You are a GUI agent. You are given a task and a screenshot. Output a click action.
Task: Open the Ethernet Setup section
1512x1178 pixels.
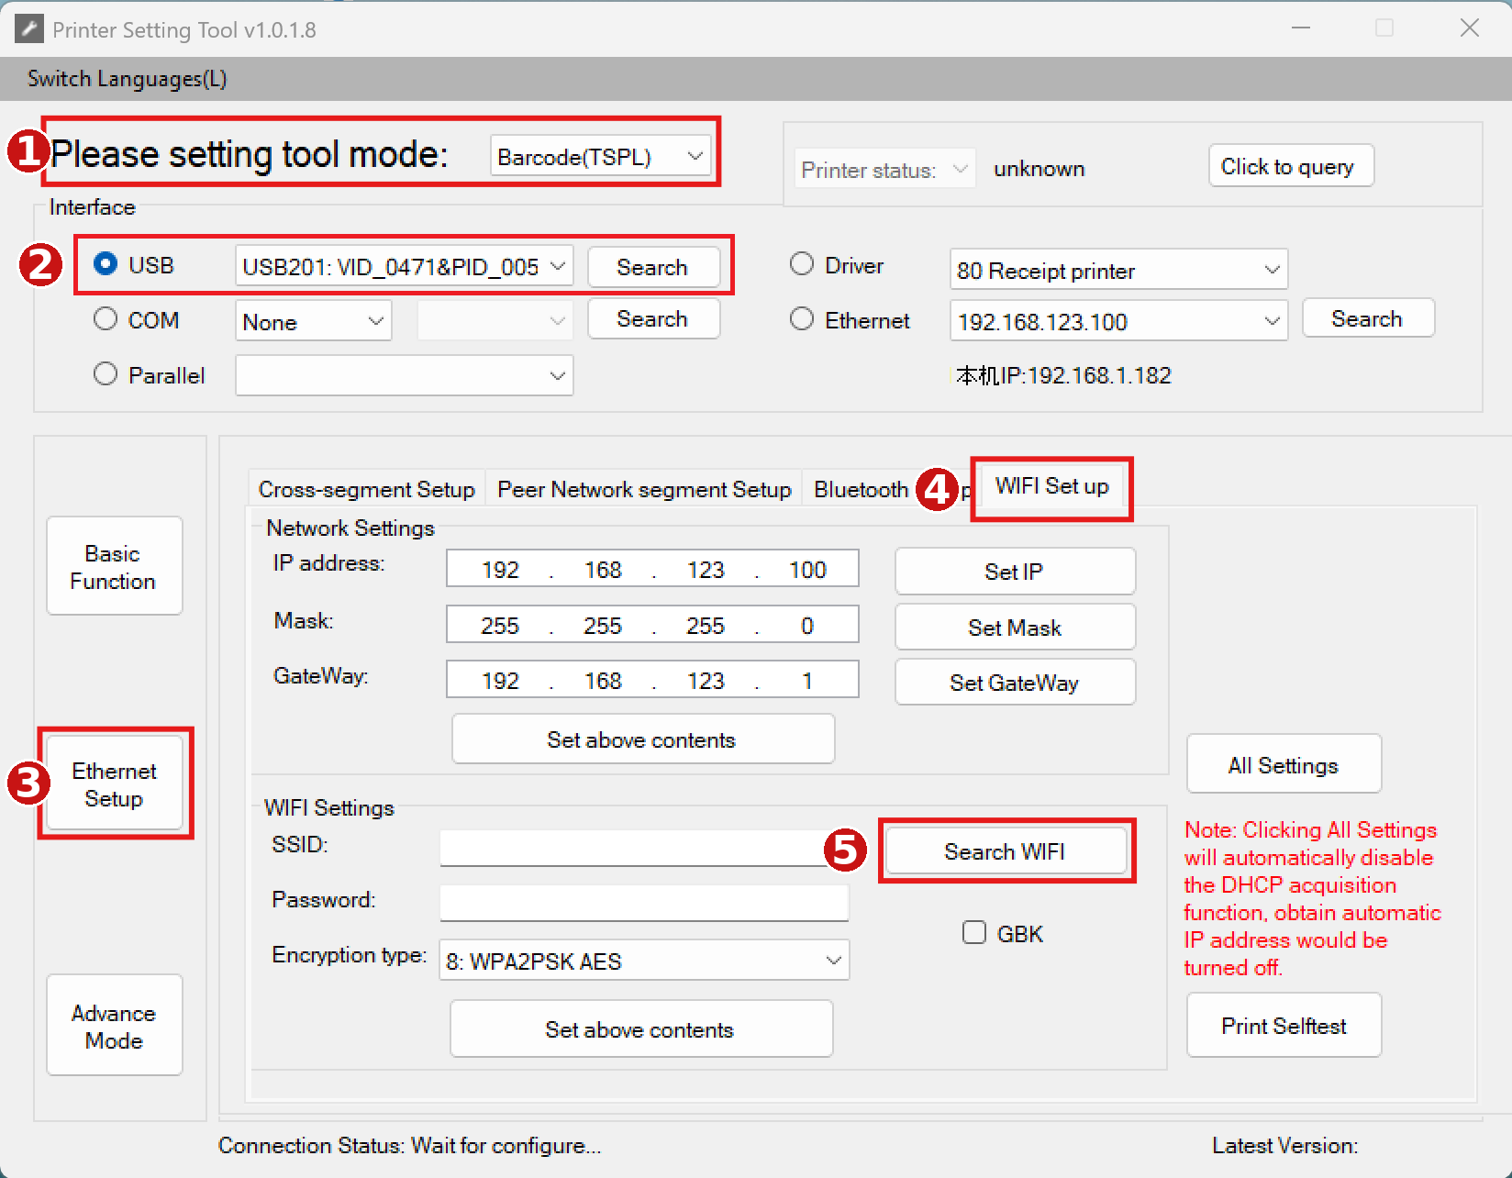point(114,784)
